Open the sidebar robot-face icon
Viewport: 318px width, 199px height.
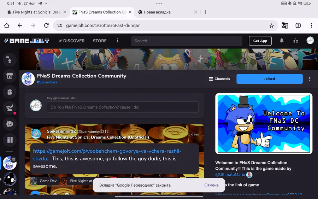10,124
